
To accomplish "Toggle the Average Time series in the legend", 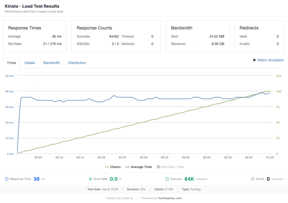I will coord(139,167).
